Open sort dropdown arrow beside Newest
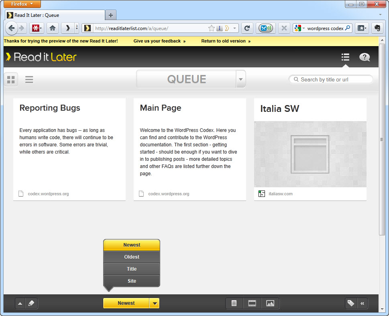The width and height of the screenshot is (389, 316). tap(155, 303)
